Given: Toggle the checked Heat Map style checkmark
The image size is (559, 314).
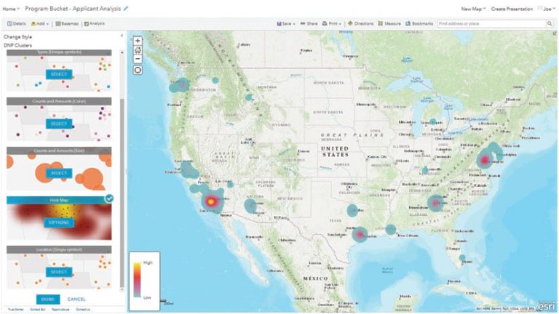Looking at the screenshot, I should (x=109, y=198).
